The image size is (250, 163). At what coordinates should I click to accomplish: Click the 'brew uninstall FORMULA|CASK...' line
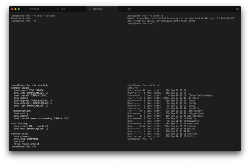click(x=33, y=103)
